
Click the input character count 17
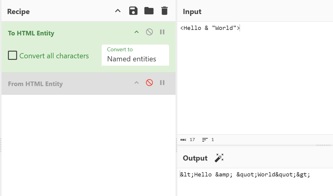187,140
